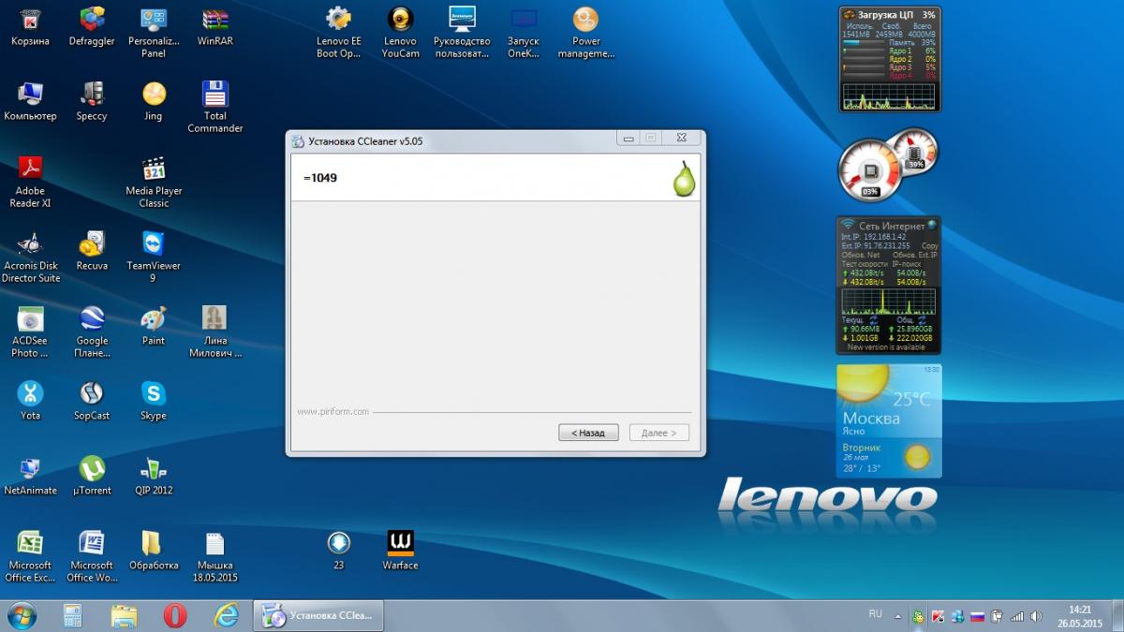
Task: Open the Windows Start menu
Action: tap(22, 615)
